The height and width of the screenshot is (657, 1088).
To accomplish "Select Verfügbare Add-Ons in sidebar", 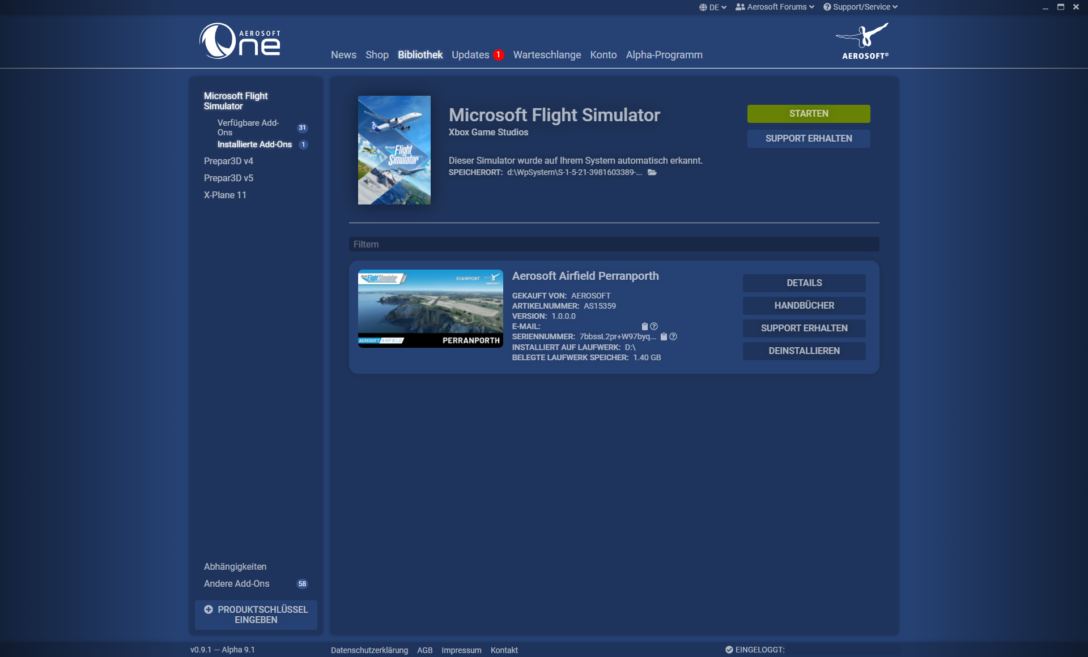I will pyautogui.click(x=248, y=127).
